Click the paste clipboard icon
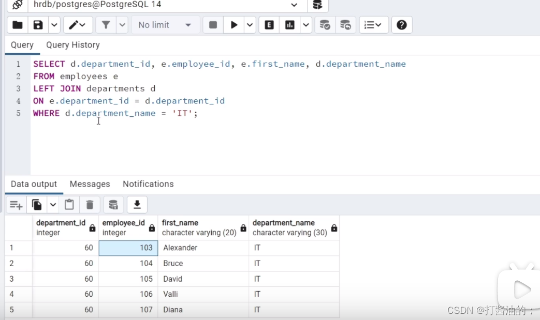Image resolution: width=540 pixels, height=320 pixels. click(x=69, y=205)
